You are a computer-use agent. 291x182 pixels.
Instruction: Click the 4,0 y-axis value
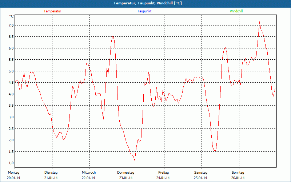(11, 94)
